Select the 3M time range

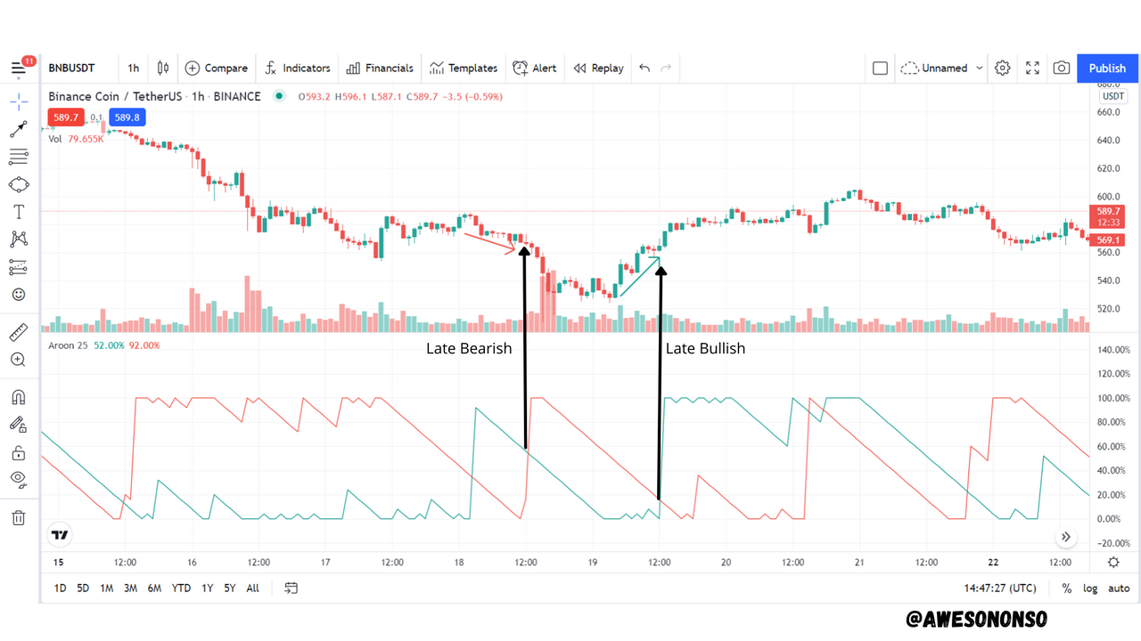pyautogui.click(x=130, y=588)
